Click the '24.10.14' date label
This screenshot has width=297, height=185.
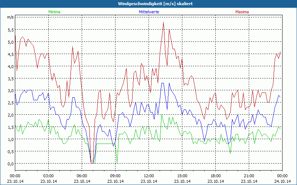click(x=283, y=181)
